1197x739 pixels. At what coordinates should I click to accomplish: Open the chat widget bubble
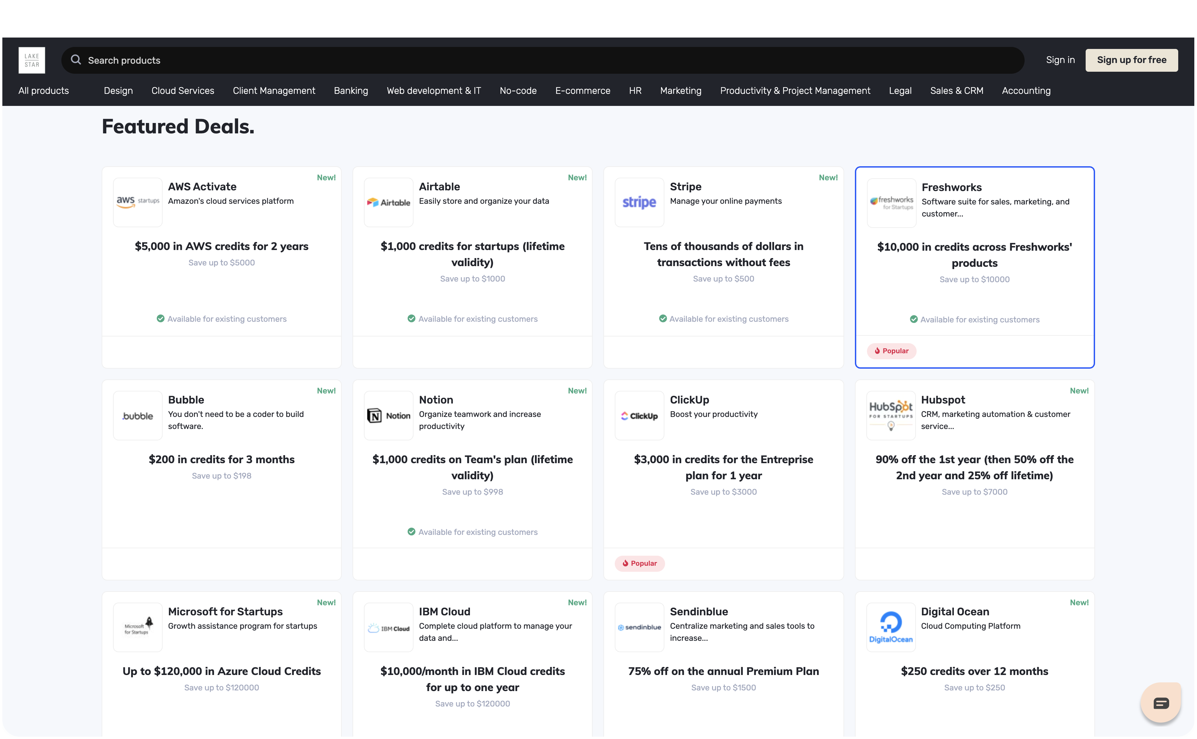pos(1161,703)
